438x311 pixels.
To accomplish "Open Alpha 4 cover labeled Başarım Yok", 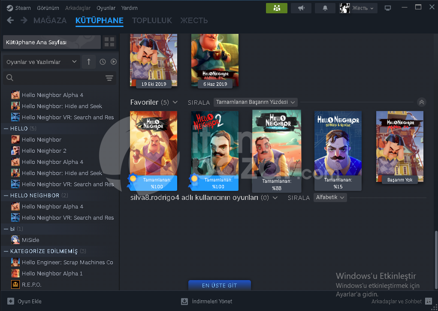I will tap(400, 146).
